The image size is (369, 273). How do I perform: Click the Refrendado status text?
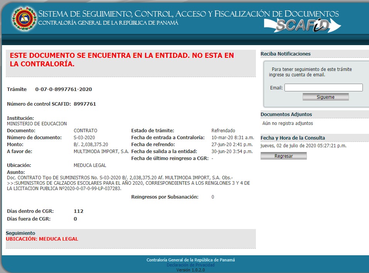tap(223, 130)
